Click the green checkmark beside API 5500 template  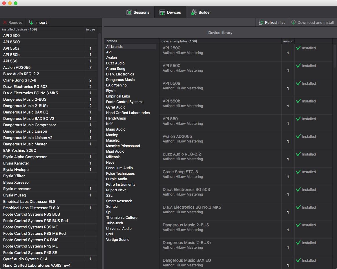coord(298,66)
